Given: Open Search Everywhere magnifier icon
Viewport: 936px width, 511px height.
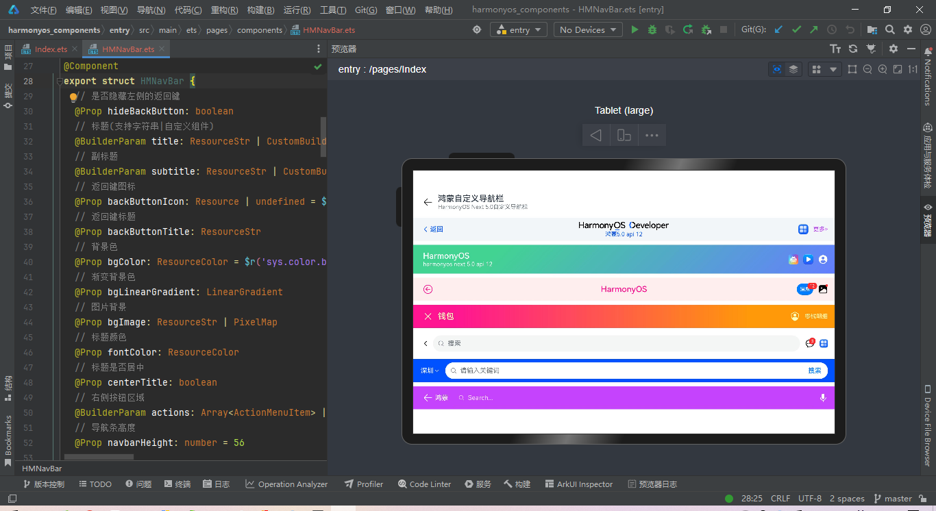Looking at the screenshot, I should point(889,29).
